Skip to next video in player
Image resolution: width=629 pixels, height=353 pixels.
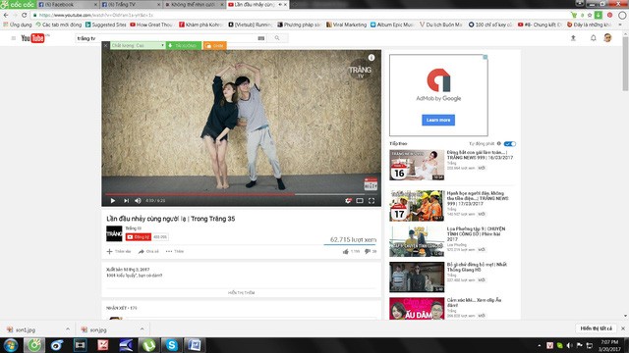point(127,200)
